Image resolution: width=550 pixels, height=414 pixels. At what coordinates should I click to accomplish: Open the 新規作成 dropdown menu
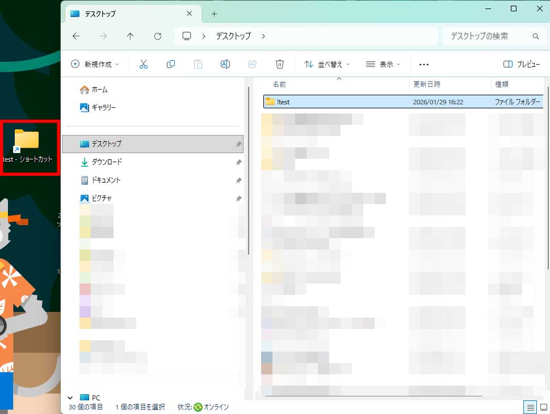point(95,64)
